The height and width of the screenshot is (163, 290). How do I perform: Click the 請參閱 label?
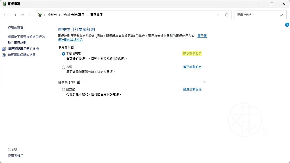(12, 150)
